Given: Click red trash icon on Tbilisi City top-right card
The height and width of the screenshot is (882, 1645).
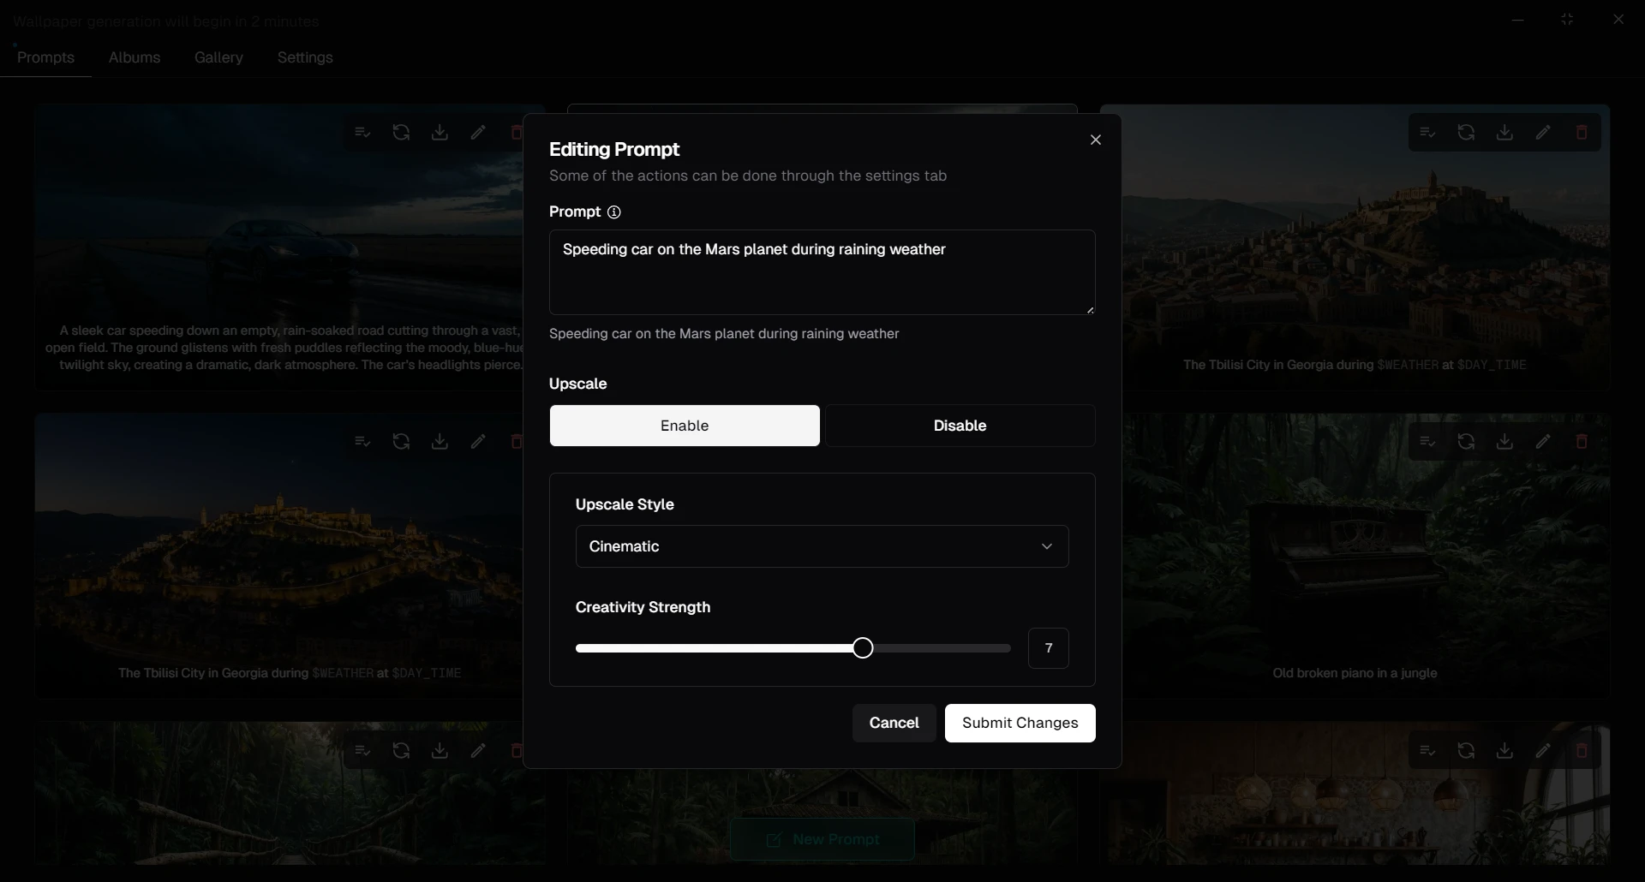Looking at the screenshot, I should coord(1582,133).
